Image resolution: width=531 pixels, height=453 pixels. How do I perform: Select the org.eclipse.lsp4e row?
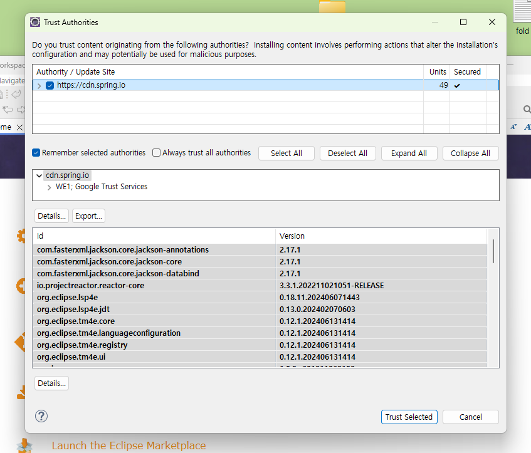pos(260,297)
